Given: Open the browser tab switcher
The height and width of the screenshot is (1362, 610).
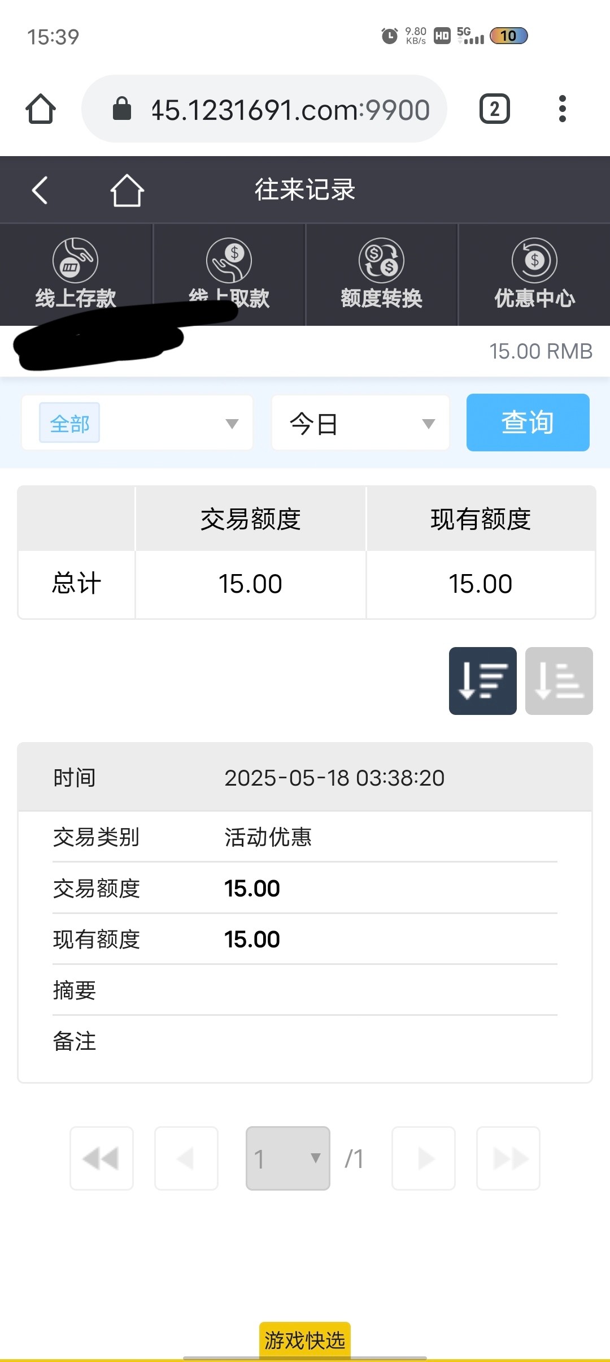Looking at the screenshot, I should 494,109.
